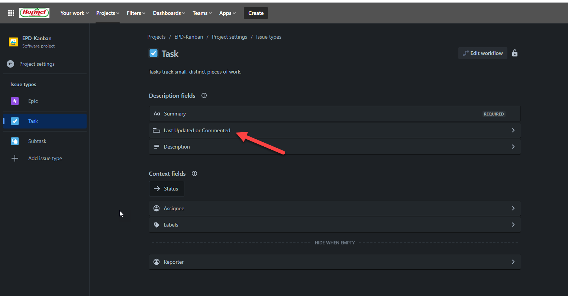Expand the Assignee field chevron

point(513,208)
